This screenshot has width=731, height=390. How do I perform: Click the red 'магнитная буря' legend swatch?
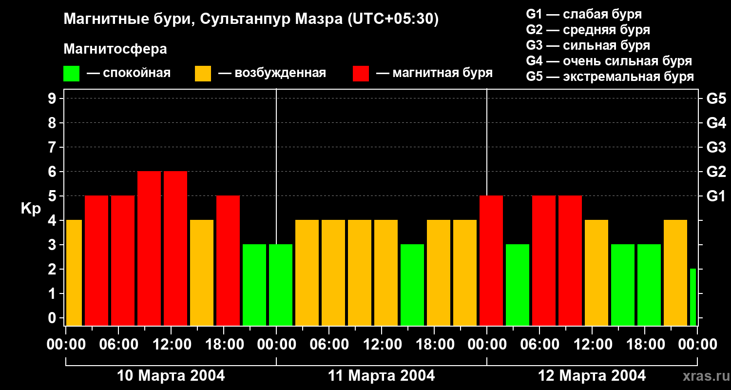(x=361, y=74)
